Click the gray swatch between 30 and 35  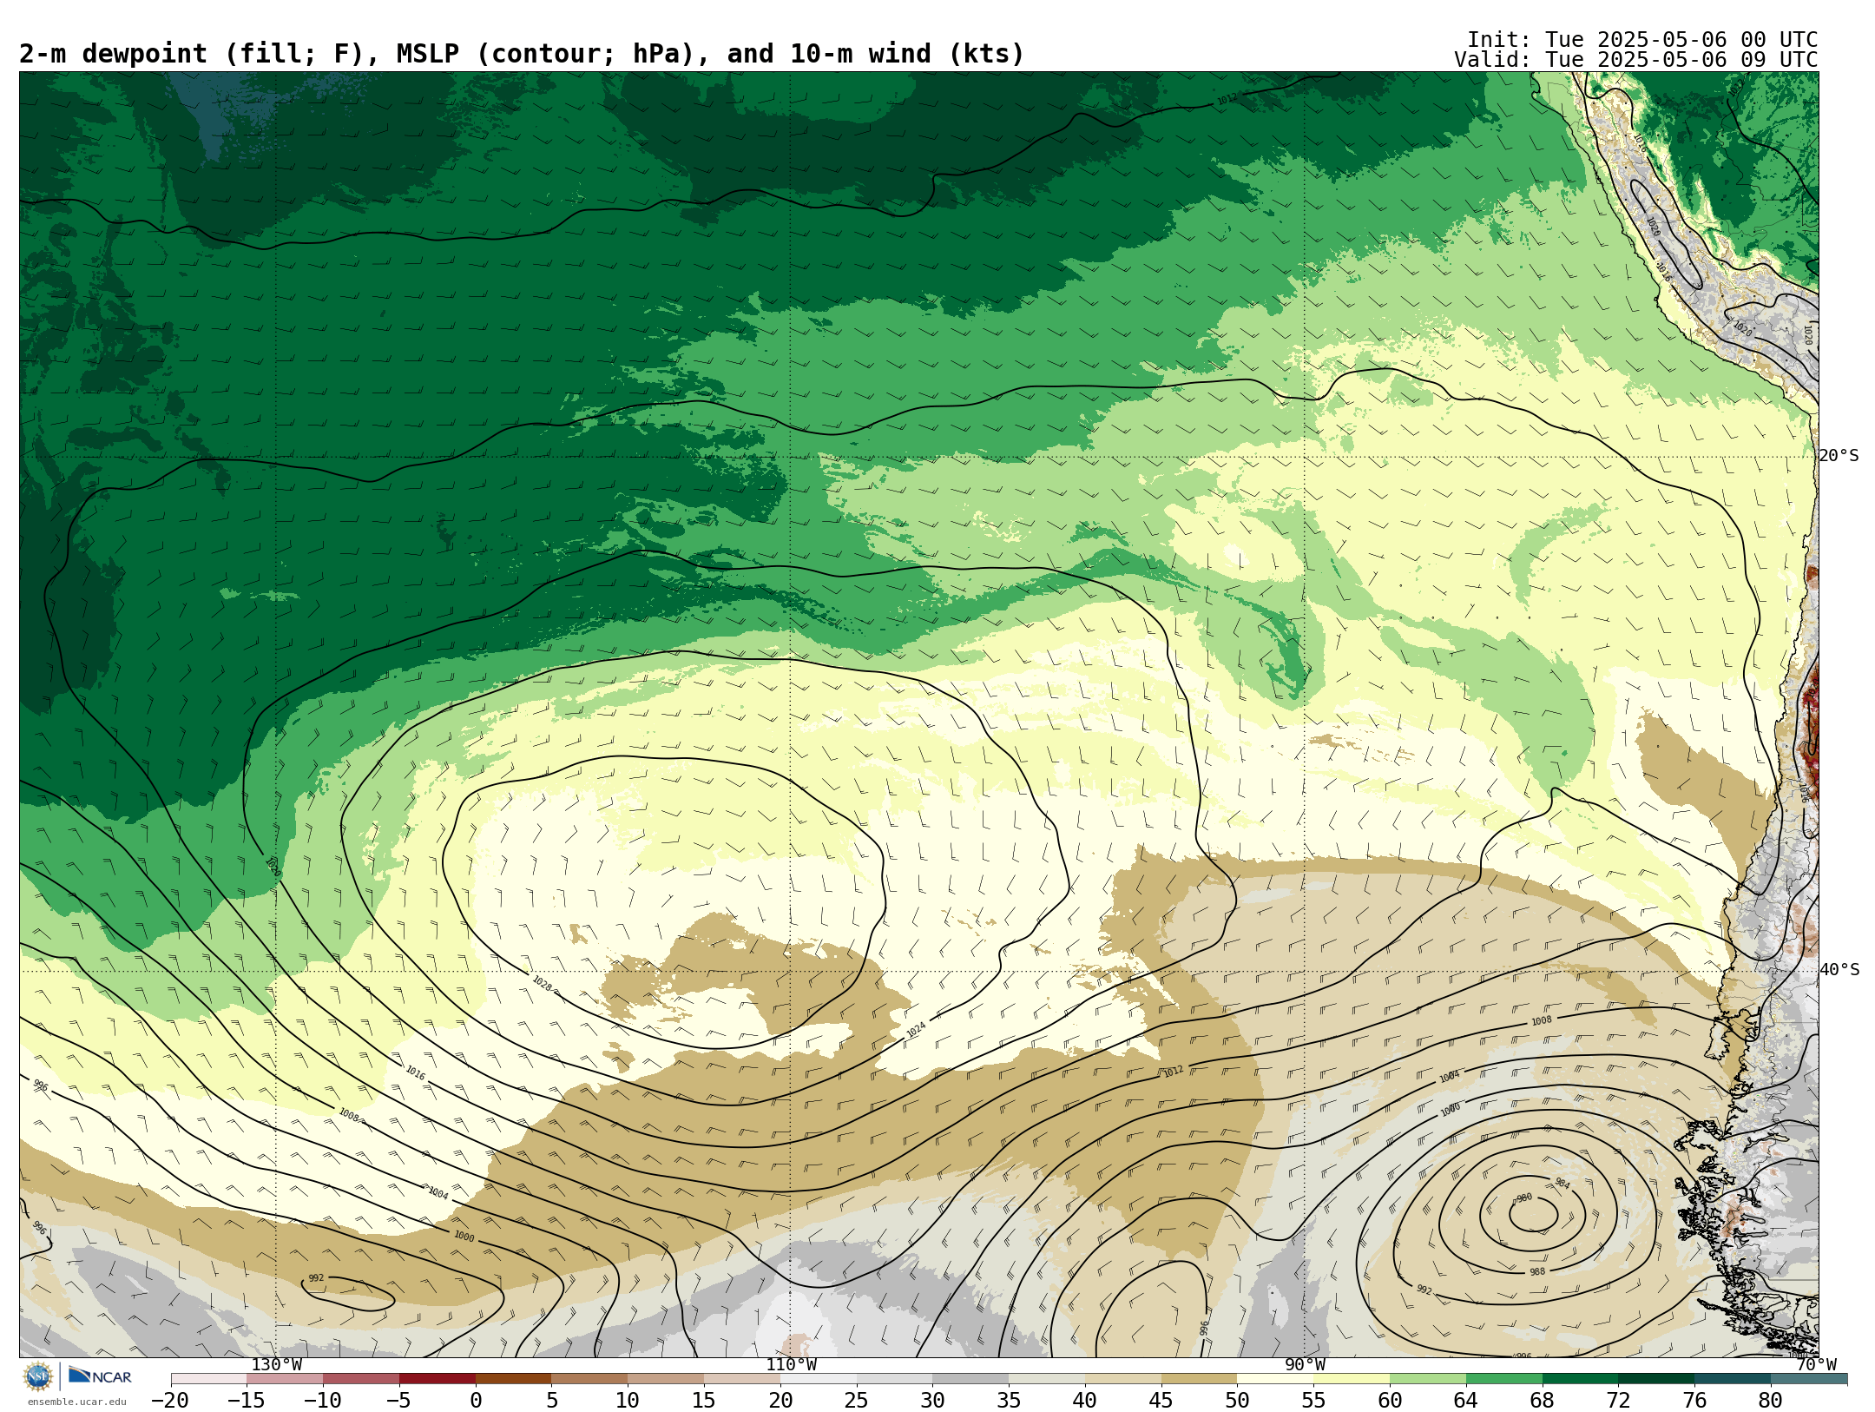point(970,1379)
